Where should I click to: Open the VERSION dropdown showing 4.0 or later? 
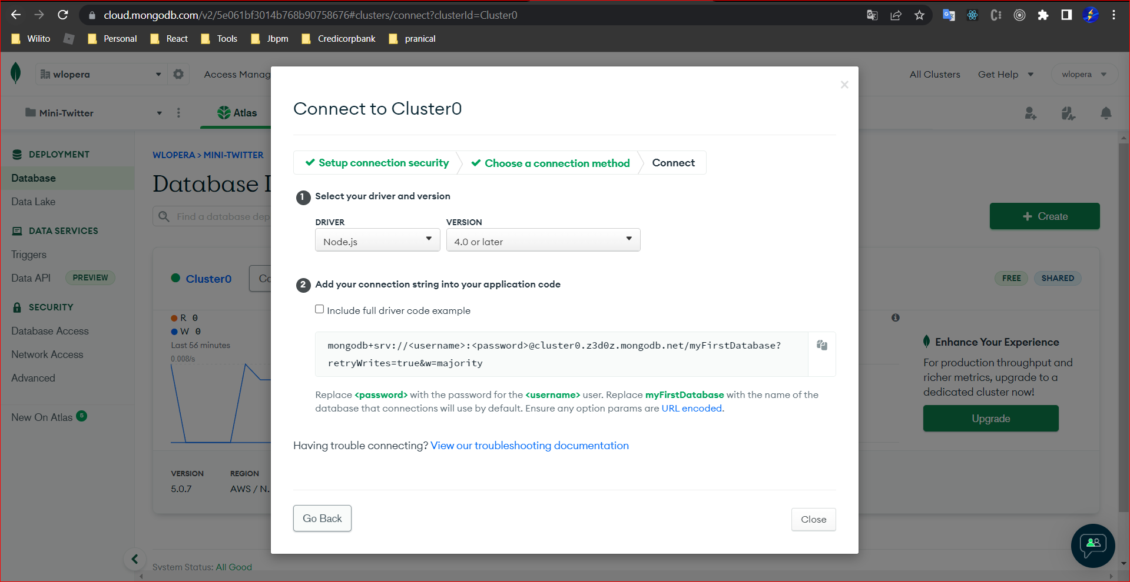(x=542, y=240)
